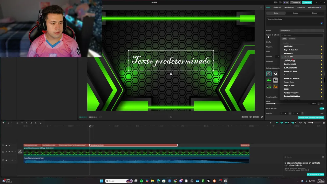Hide the text track with eye icon
This screenshot has width=327, height=184.
click(9, 145)
